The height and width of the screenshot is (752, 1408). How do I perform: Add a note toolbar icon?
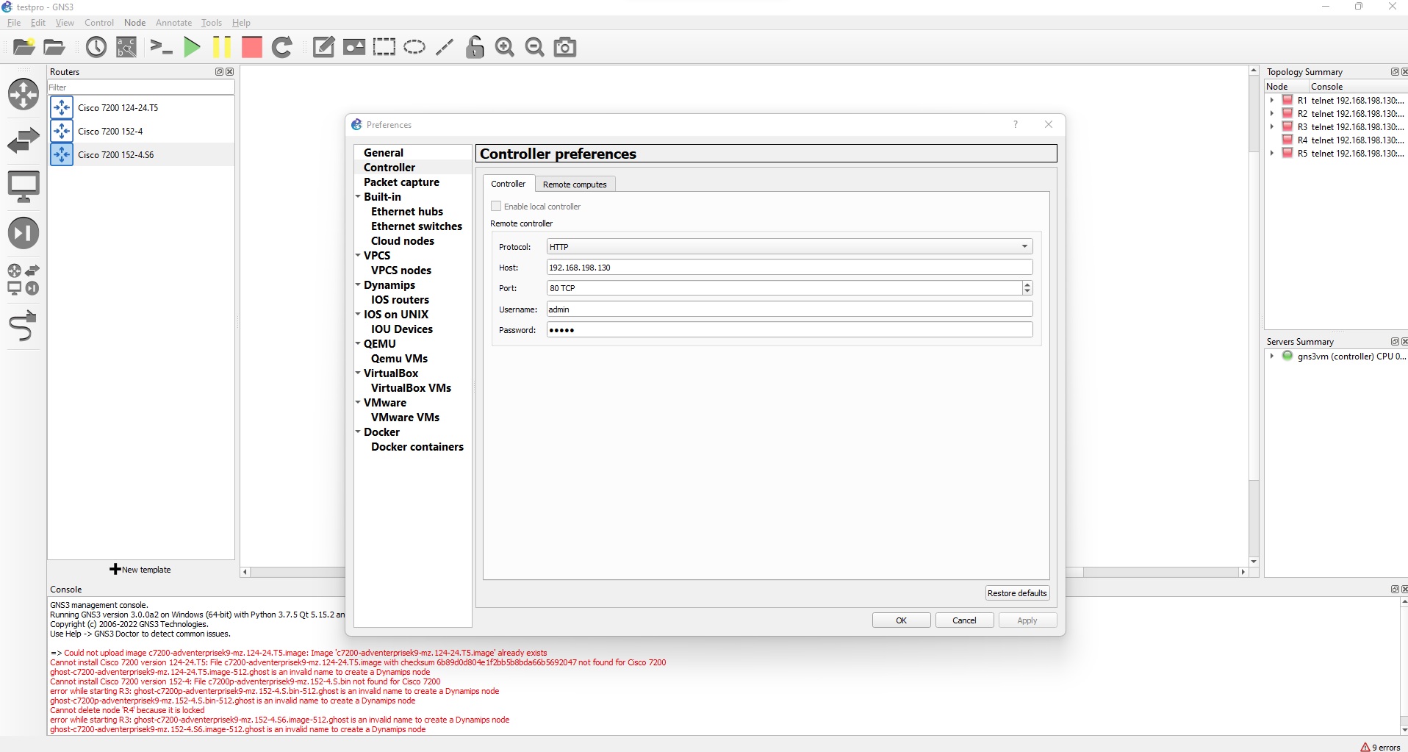pyautogui.click(x=323, y=47)
